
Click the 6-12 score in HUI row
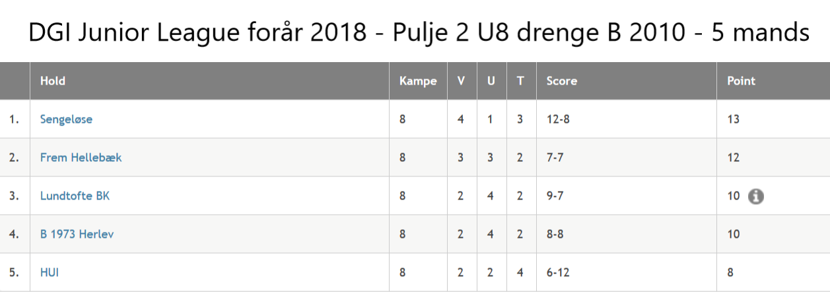558,272
